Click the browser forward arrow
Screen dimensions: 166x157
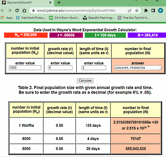pyautogui.click(x=10, y=11)
